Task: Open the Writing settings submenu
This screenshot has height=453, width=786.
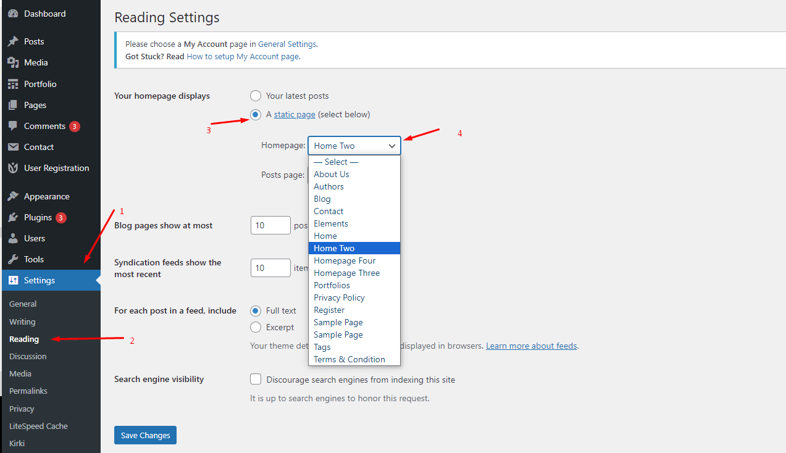Action: click(x=22, y=322)
